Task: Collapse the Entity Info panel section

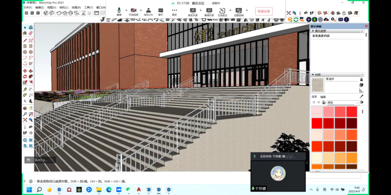Action: tap(313, 31)
